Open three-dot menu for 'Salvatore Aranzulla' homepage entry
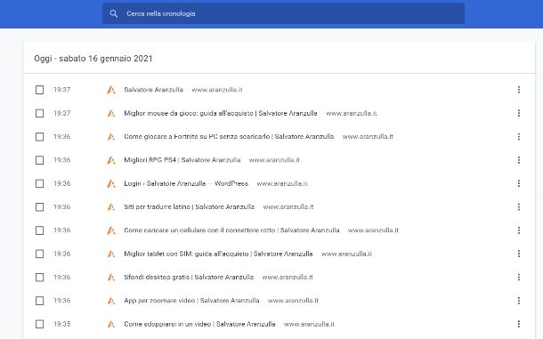 click(518, 90)
